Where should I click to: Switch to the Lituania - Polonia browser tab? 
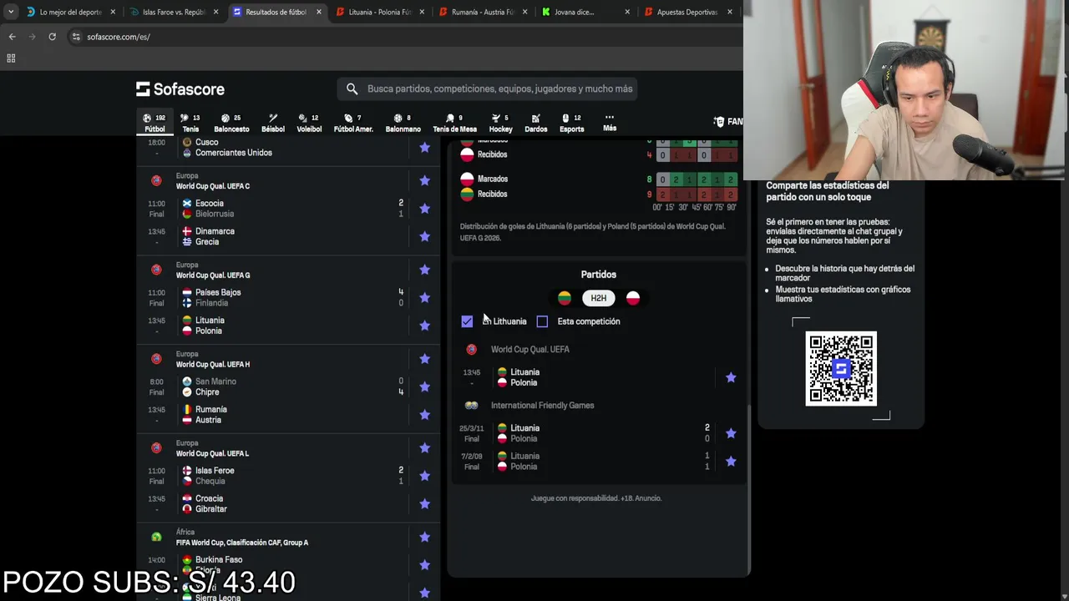[380, 13]
